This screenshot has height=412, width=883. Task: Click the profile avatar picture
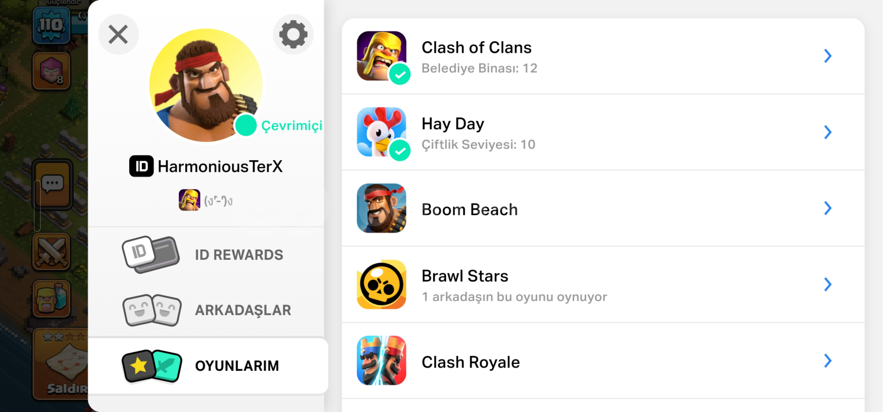coord(206,85)
